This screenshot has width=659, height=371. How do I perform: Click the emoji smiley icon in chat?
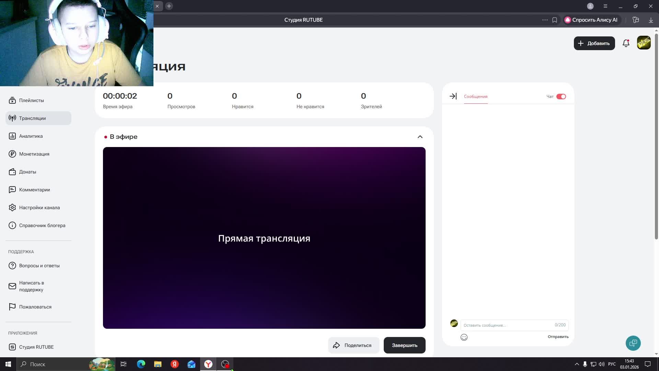(x=464, y=337)
